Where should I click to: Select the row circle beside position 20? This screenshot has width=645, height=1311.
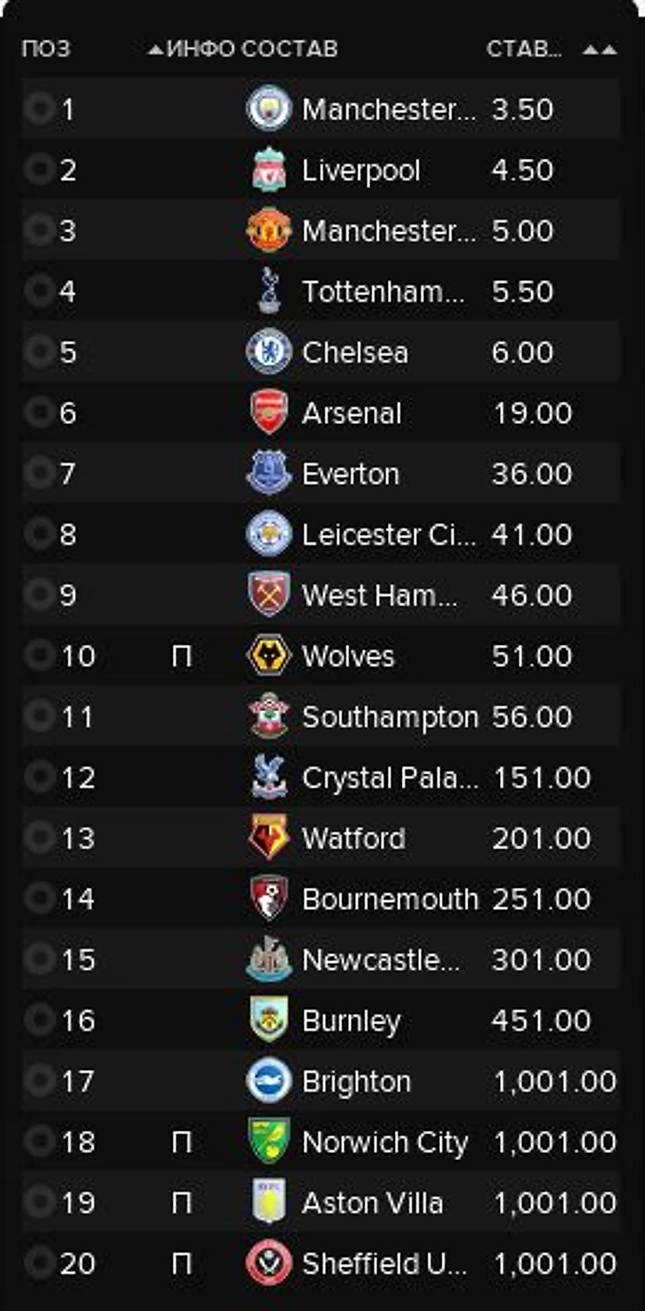click(38, 1262)
